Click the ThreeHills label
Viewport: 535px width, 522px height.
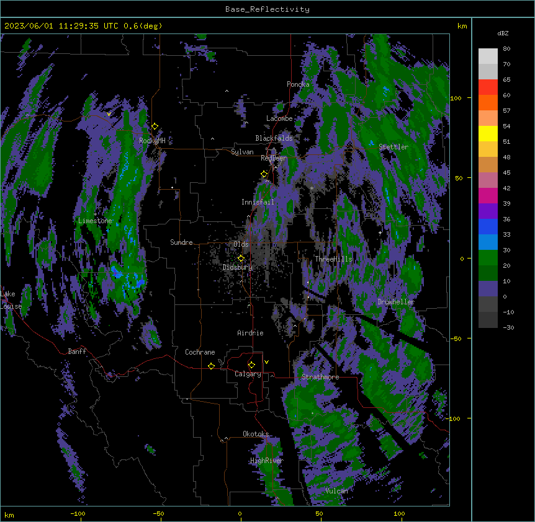coord(333,259)
